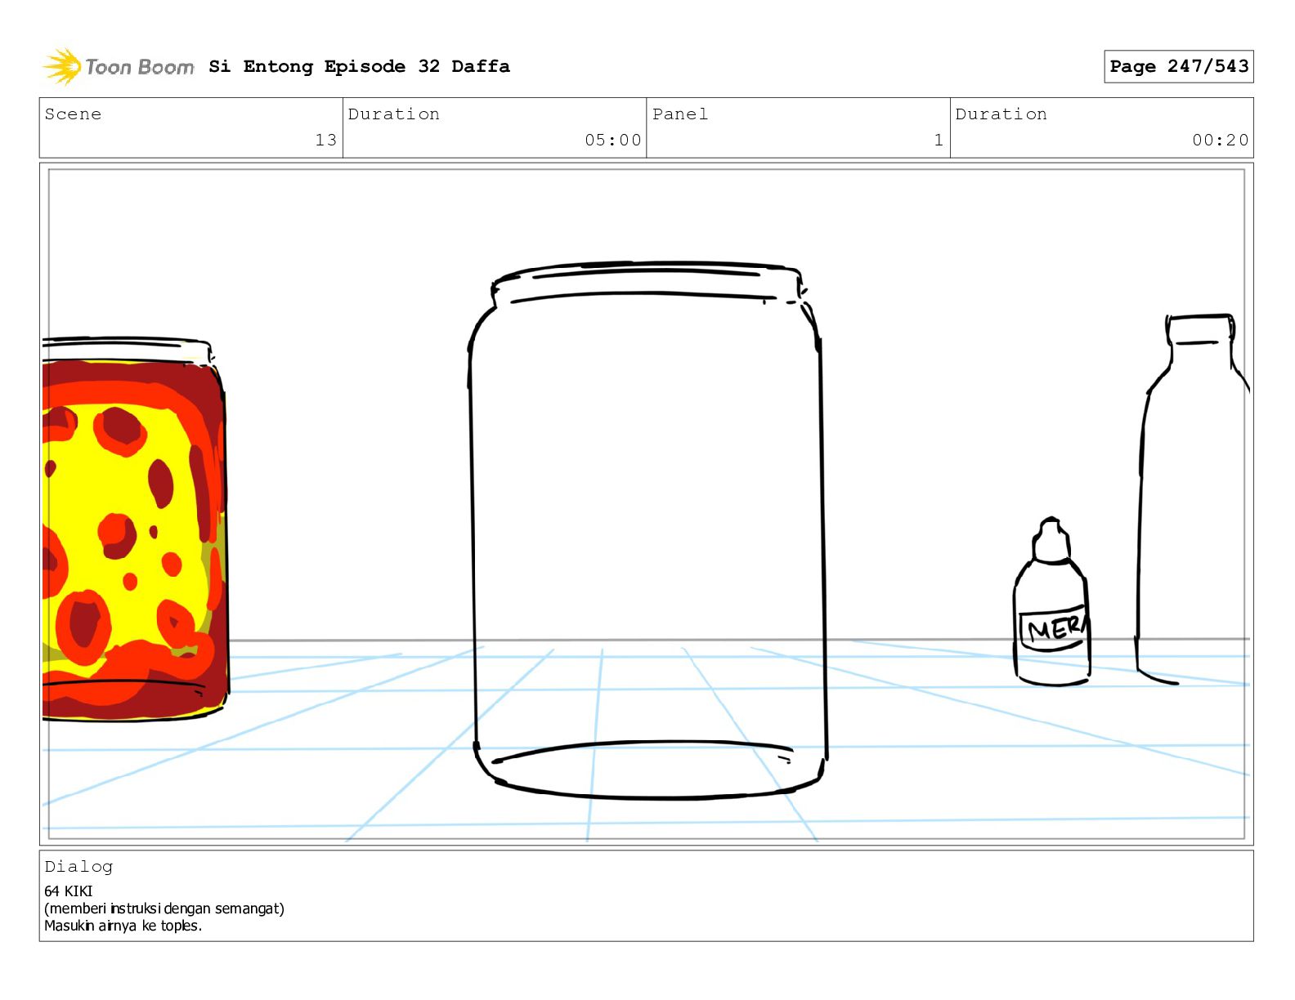1295x1000 pixels.
Task: Click the panel duration value 00:20
Action: tap(1220, 140)
